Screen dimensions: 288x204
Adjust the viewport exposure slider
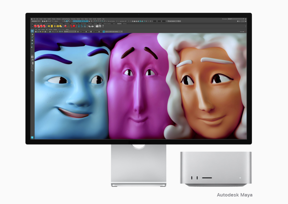pyautogui.click(x=86, y=32)
